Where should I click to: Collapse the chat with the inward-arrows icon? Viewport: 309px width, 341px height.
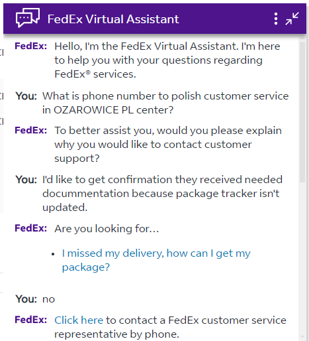click(x=292, y=19)
